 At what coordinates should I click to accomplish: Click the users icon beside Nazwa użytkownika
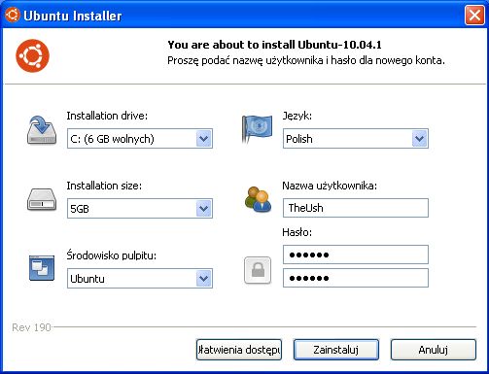click(x=258, y=199)
